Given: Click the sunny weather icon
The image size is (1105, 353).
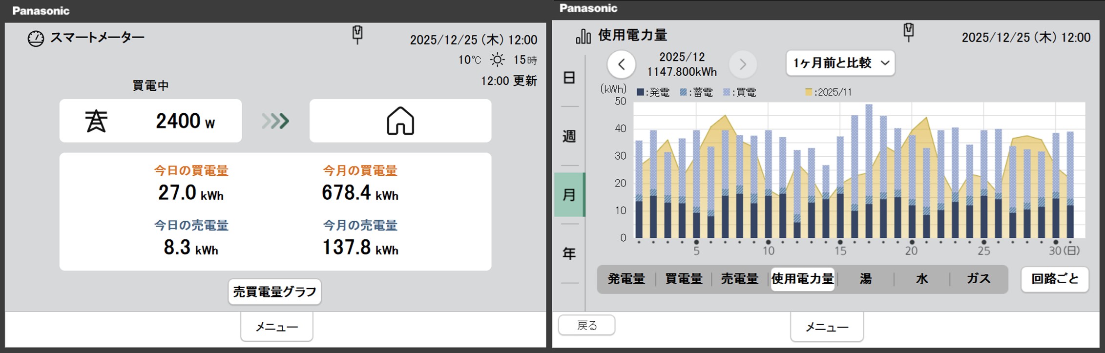Looking at the screenshot, I should click(497, 60).
